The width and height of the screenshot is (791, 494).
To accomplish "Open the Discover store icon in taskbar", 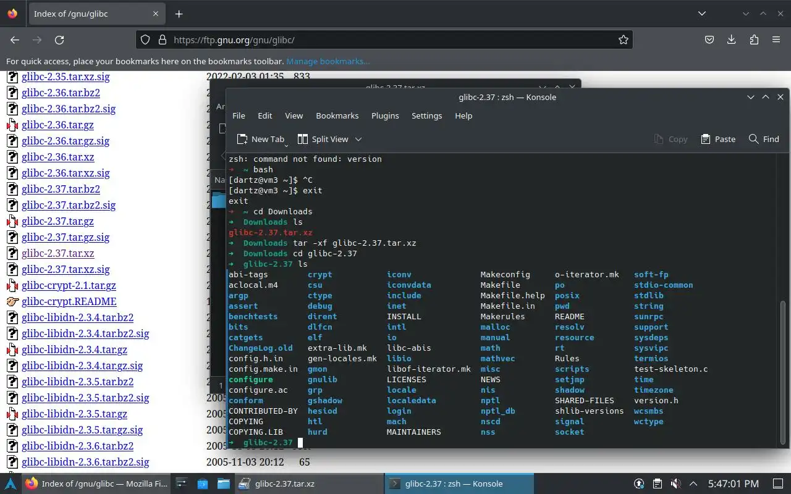I will click(x=203, y=484).
